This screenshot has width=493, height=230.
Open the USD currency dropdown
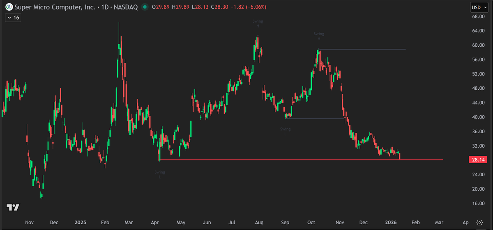point(480,7)
